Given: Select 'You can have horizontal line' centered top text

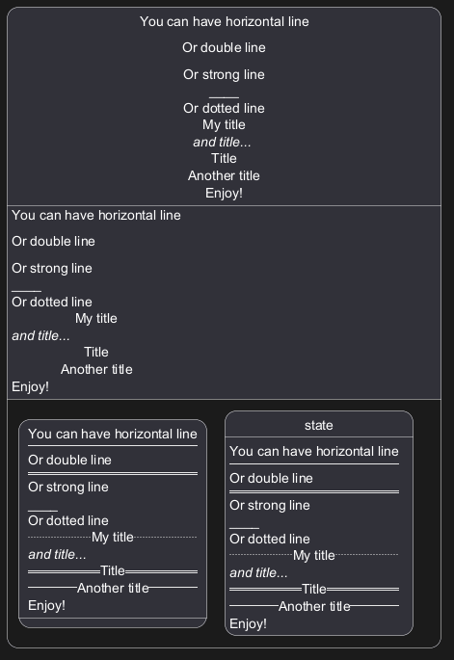Looking at the screenshot, I should (x=224, y=21).
